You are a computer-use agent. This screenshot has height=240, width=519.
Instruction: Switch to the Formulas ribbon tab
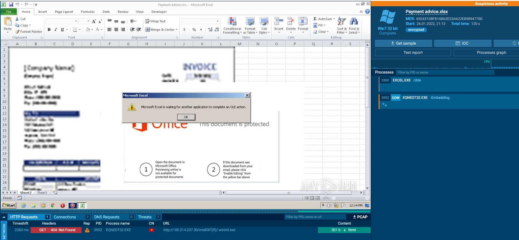(88, 12)
